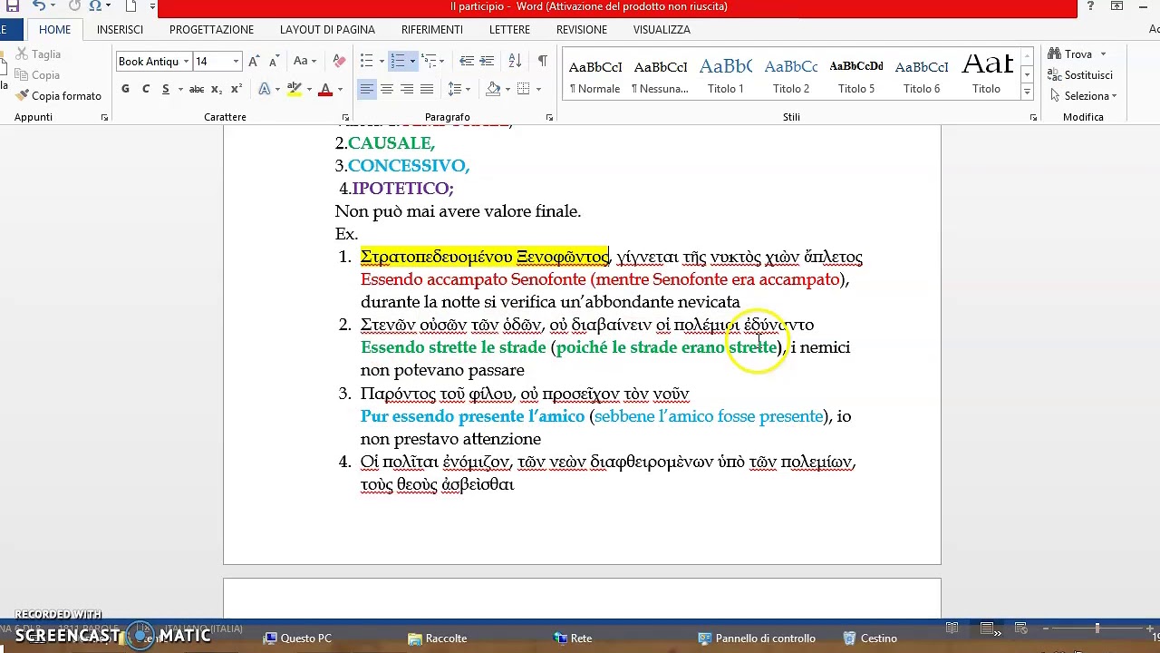Open Questo PC from taskbar
This screenshot has height=653, width=1160.
click(296, 638)
